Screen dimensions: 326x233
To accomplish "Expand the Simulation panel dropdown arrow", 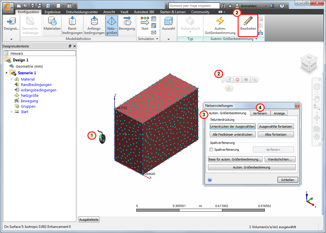I will (157, 39).
